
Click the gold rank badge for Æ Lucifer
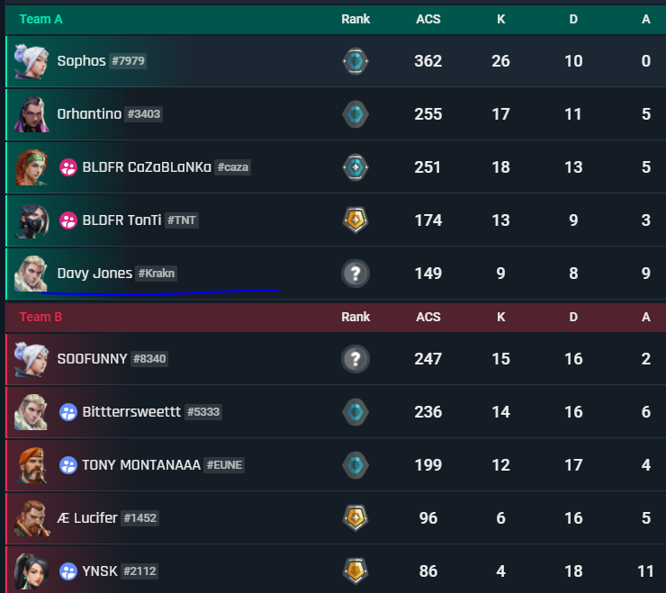coord(355,518)
